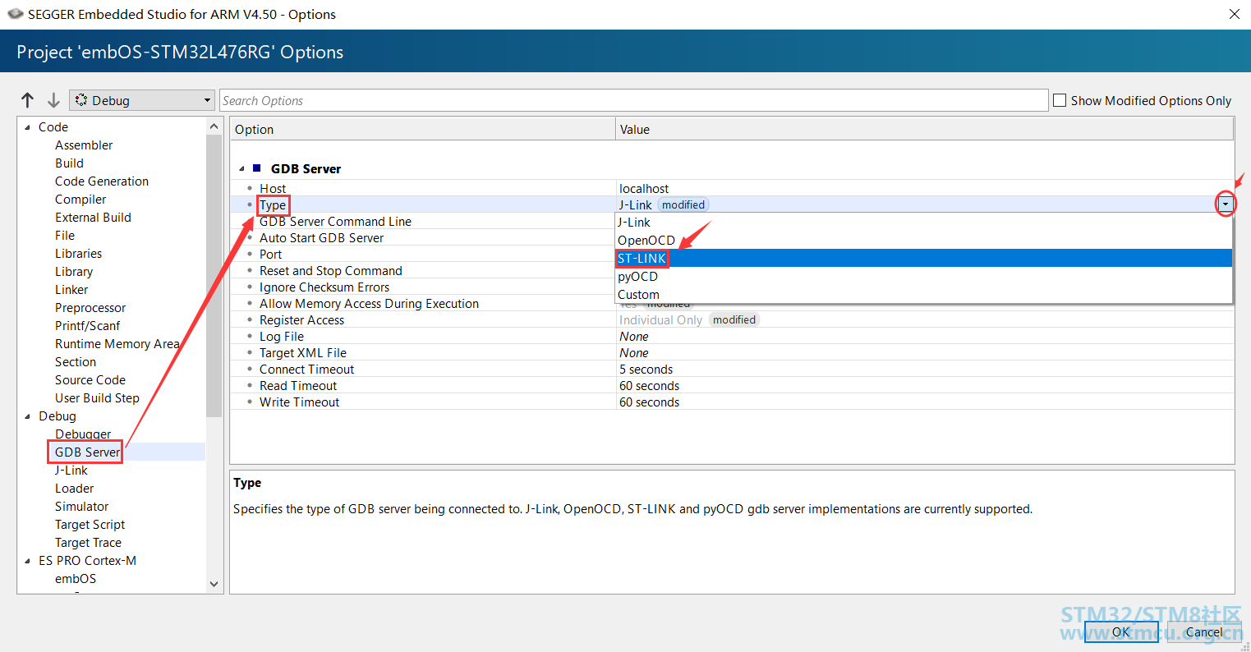
Task: Collapse the Debug tree category
Action: coord(28,416)
